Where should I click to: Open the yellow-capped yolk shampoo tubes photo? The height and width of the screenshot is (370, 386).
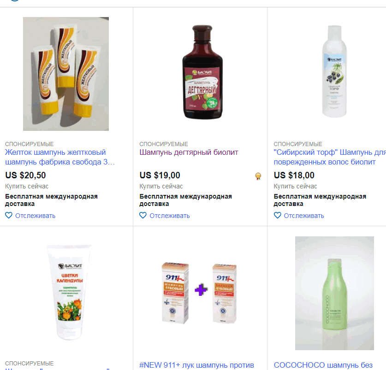point(66,74)
